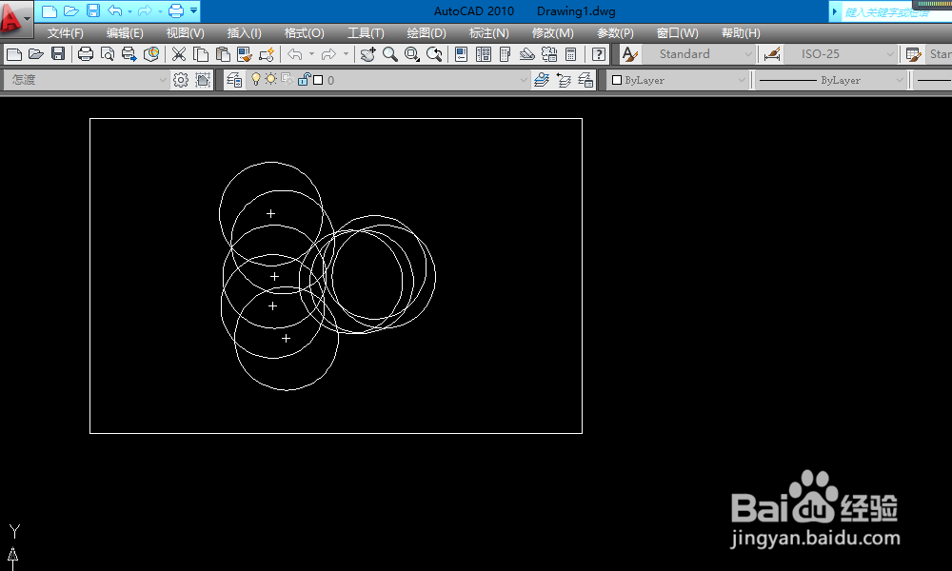Open the 文件(F) menu

tap(65, 33)
